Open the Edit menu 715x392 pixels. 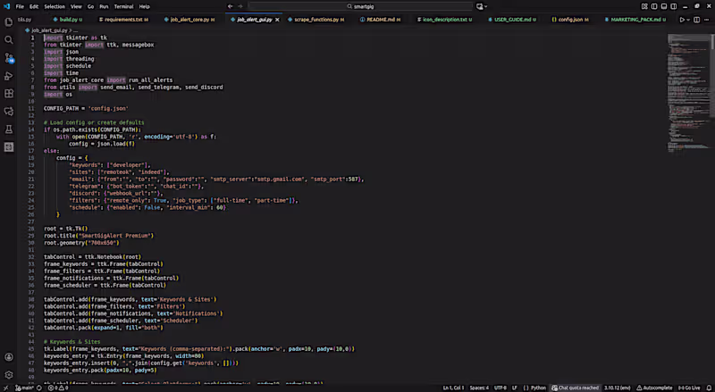(34, 6)
